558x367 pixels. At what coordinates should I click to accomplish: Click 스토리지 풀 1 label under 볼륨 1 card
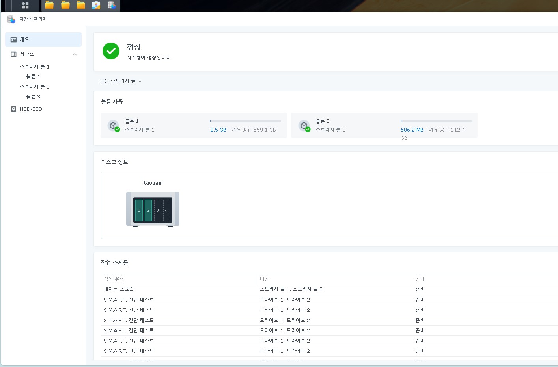pos(140,130)
